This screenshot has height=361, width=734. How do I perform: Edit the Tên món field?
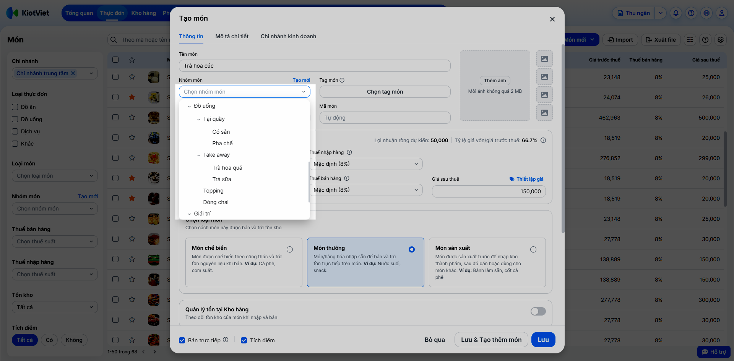pos(315,66)
